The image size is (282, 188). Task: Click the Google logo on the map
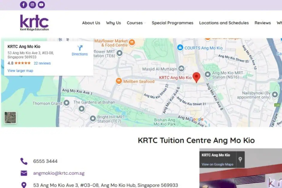(196, 119)
